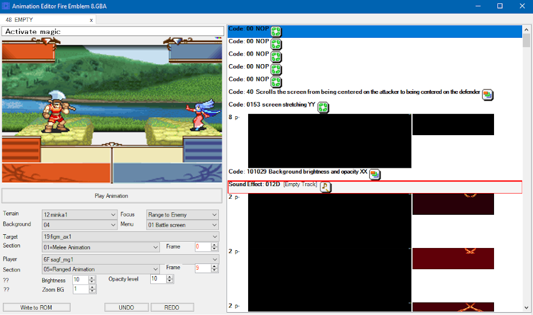Click green icon on fifth NOP row
The height and width of the screenshot is (315, 533).
tap(276, 82)
